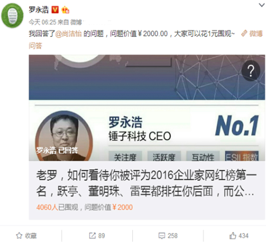Screen dimensions: 266x249
Task: Select the 关注度 tab
Action: click(x=125, y=156)
